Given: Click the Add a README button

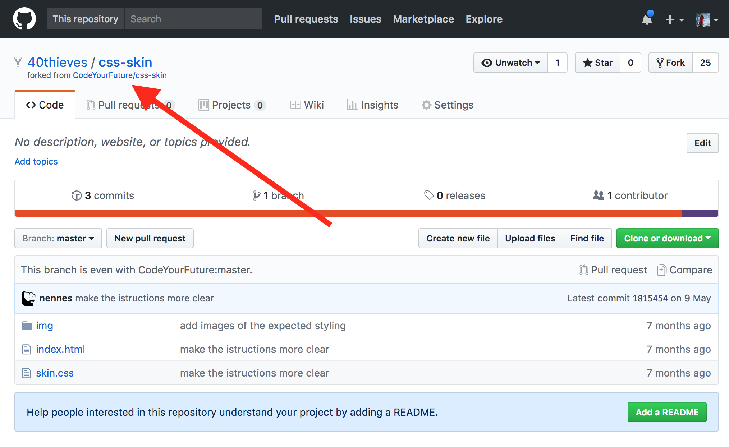Looking at the screenshot, I should (667, 412).
